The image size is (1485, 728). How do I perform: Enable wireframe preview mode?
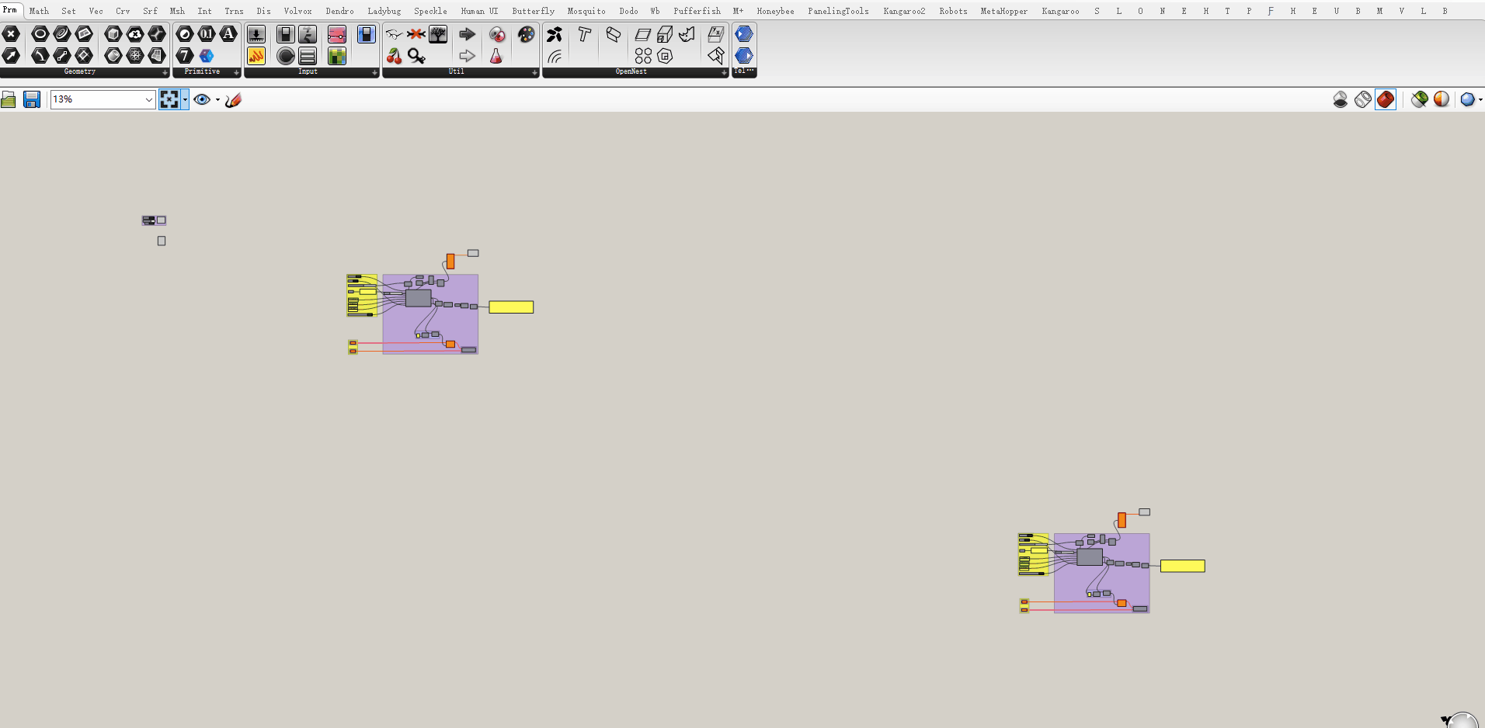click(1363, 99)
